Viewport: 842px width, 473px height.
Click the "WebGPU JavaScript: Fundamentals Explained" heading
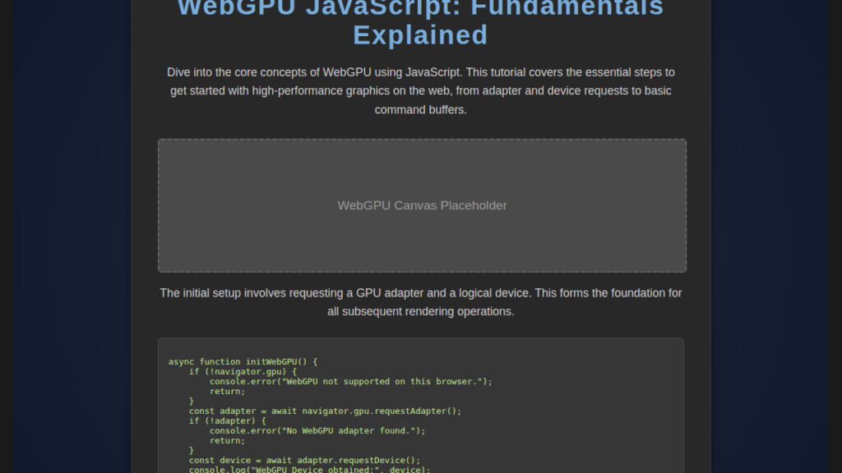[x=421, y=22]
